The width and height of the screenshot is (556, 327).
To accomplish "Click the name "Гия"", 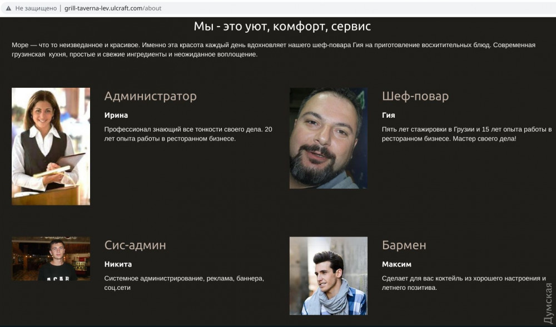I will (x=388, y=115).
